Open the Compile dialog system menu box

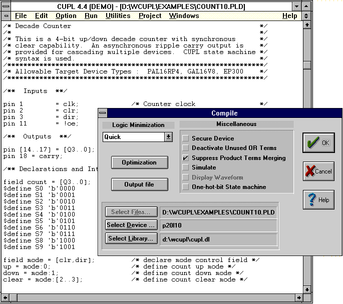(x=102, y=113)
